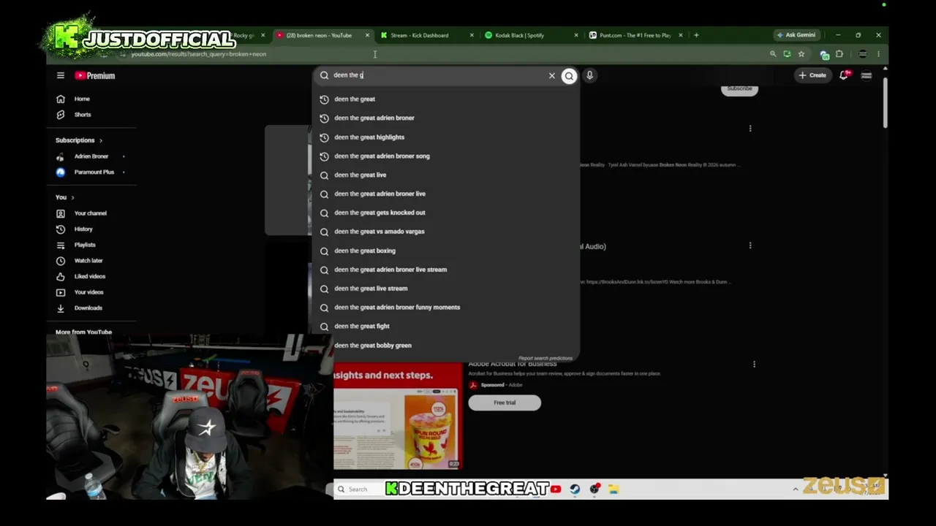Select suggestion "deen the great live"
Image resolution: width=936 pixels, height=526 pixels.
click(445, 175)
